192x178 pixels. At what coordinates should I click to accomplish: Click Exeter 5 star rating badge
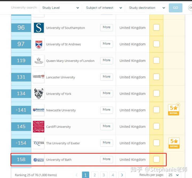pos(174,143)
